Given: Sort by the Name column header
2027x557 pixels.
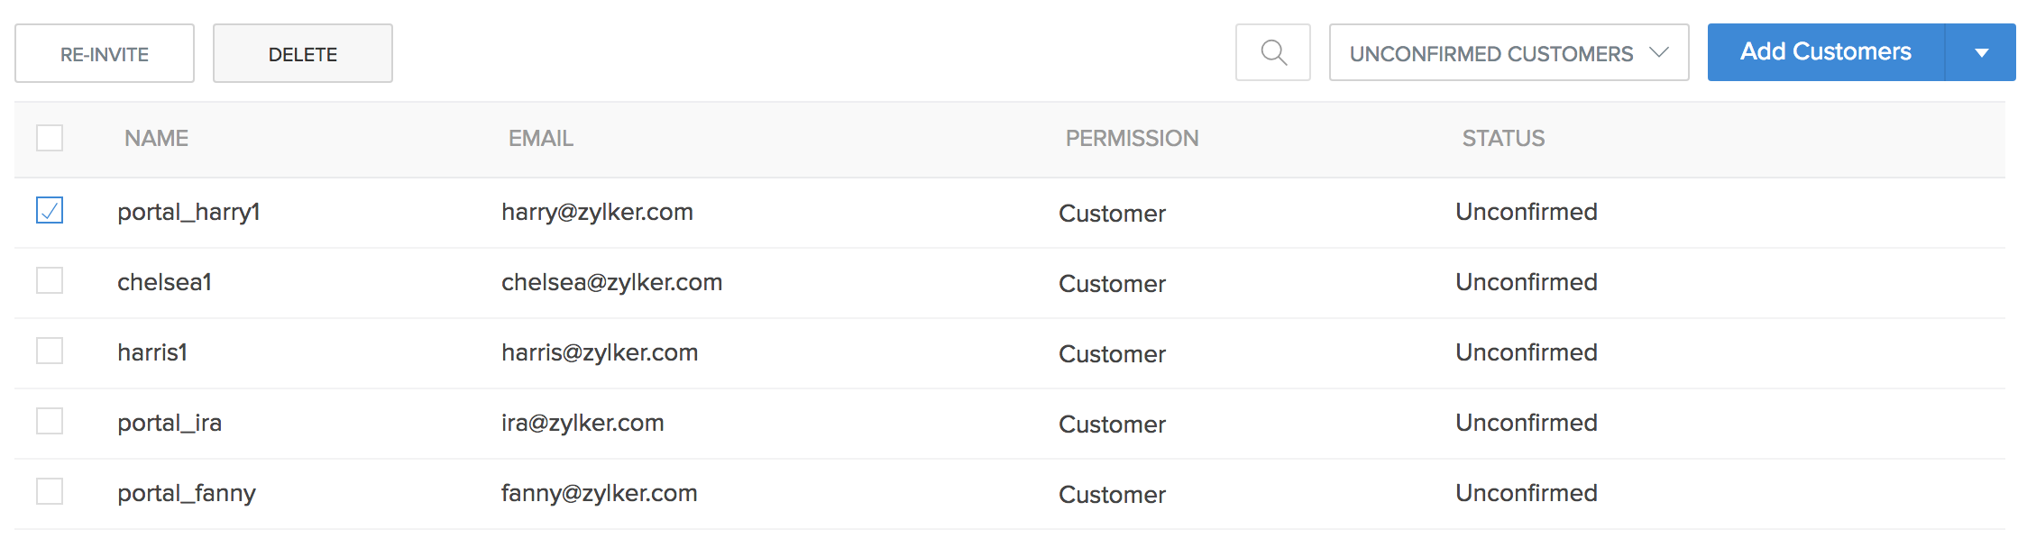Looking at the screenshot, I should 156,138.
